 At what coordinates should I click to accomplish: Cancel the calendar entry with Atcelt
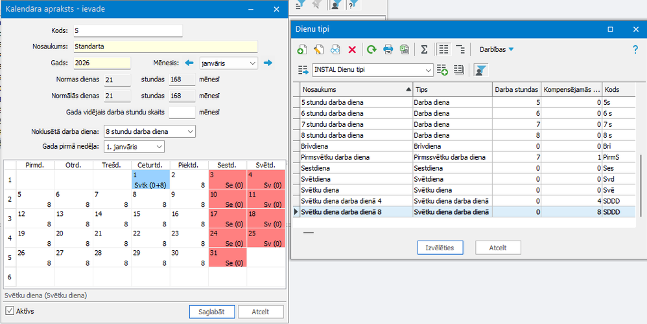[261, 312]
